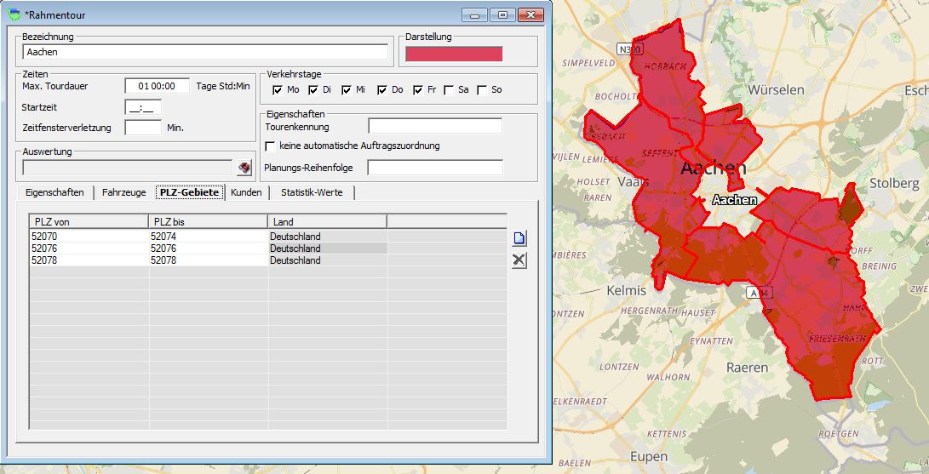Select the row with PLZ von 52076
The height and width of the screenshot is (474, 929).
coord(89,248)
